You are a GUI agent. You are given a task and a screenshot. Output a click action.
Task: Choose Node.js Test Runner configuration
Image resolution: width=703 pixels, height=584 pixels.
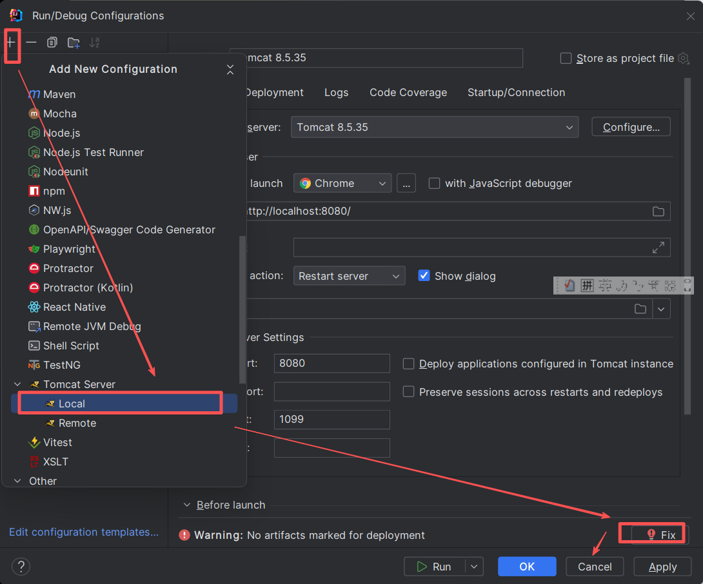(x=94, y=152)
